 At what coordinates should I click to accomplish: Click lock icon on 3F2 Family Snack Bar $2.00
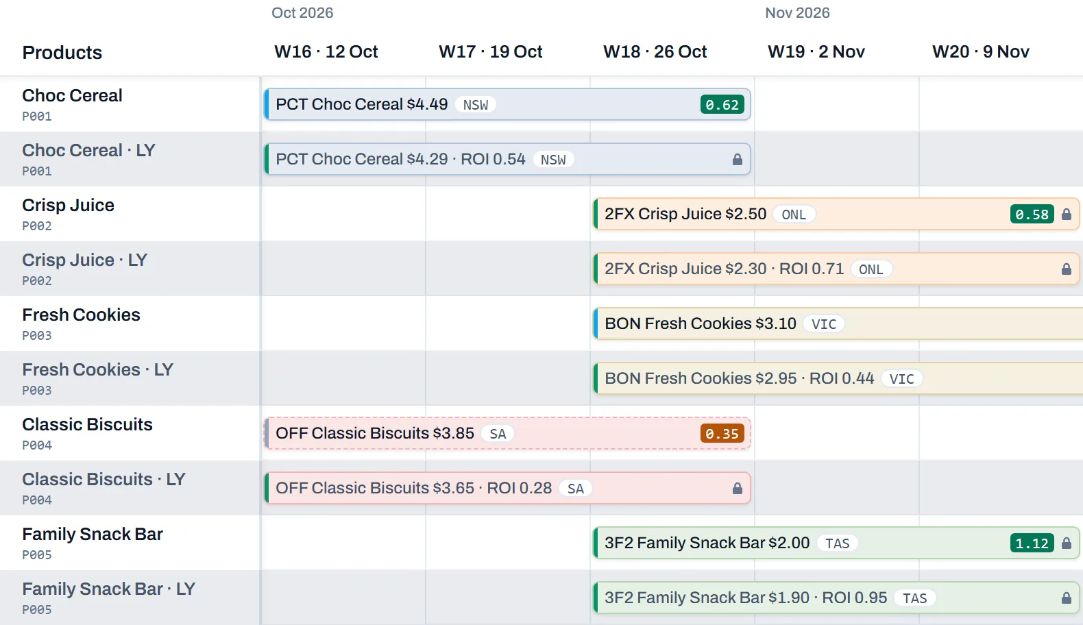point(1067,543)
